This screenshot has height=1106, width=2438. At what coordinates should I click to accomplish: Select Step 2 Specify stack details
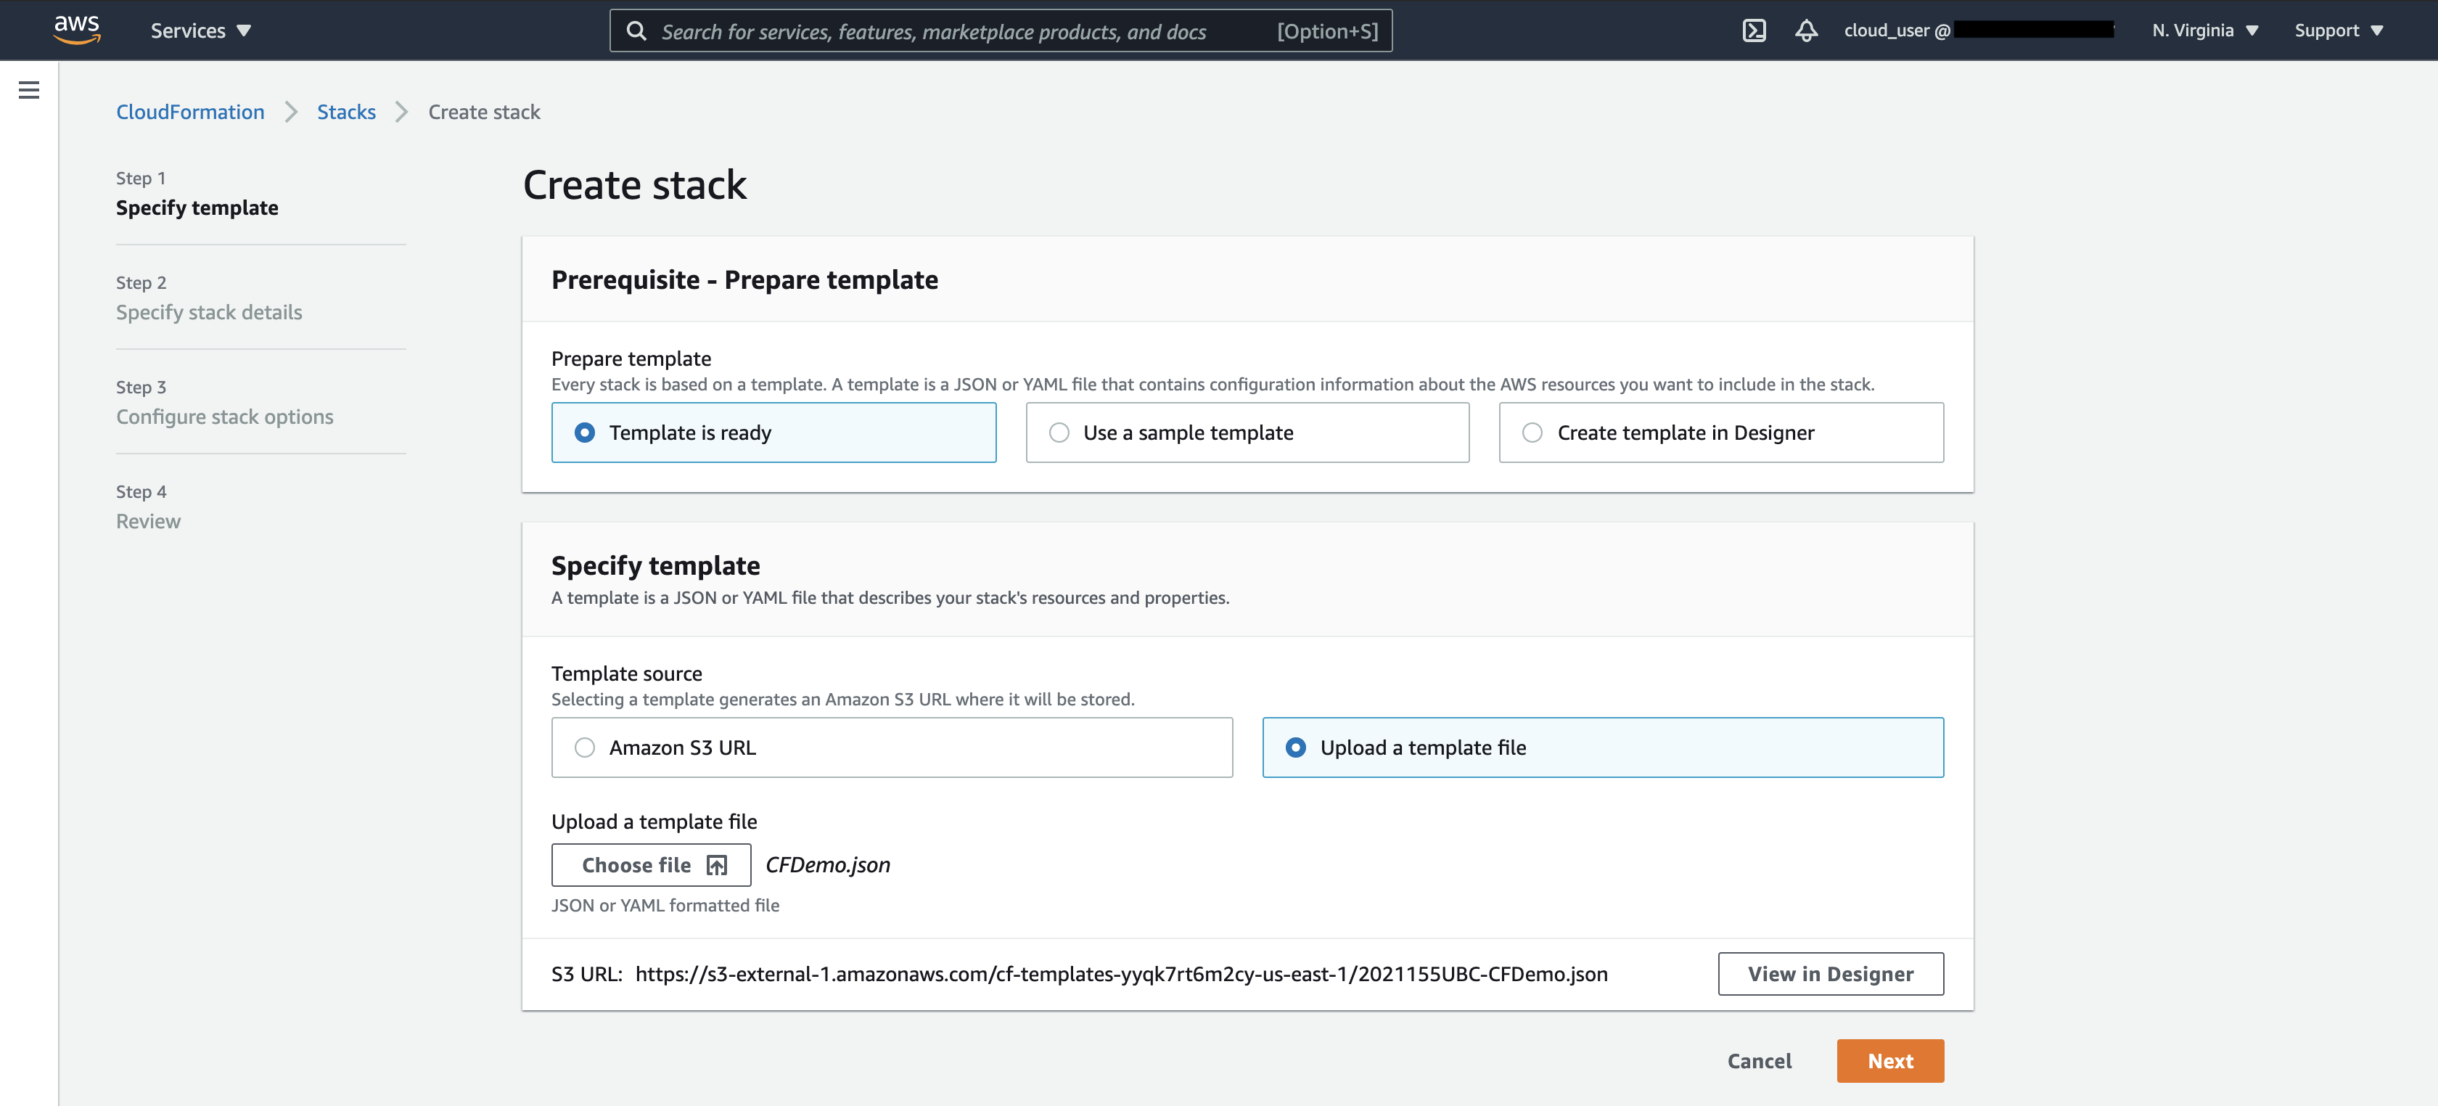pos(209,298)
